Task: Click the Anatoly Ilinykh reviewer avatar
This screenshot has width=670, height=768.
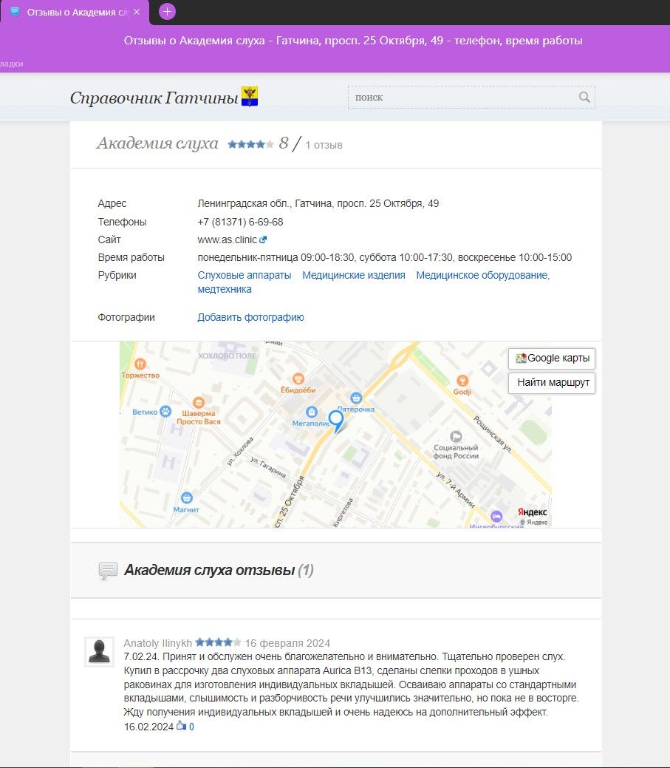Action: click(x=99, y=651)
